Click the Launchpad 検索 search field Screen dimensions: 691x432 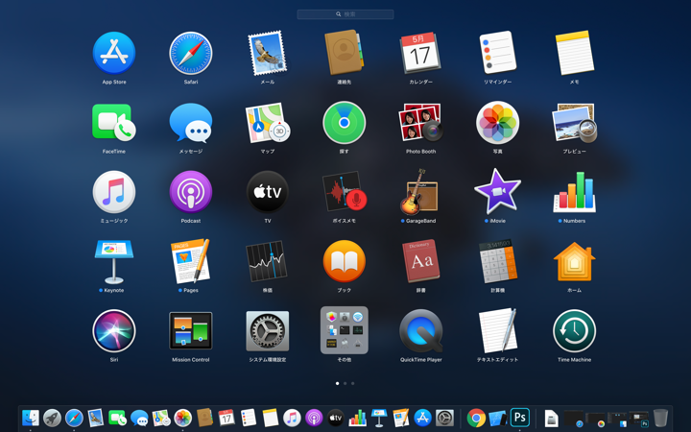(345, 14)
